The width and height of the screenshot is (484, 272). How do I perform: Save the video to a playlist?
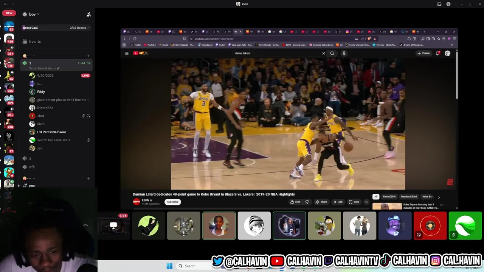(x=354, y=202)
